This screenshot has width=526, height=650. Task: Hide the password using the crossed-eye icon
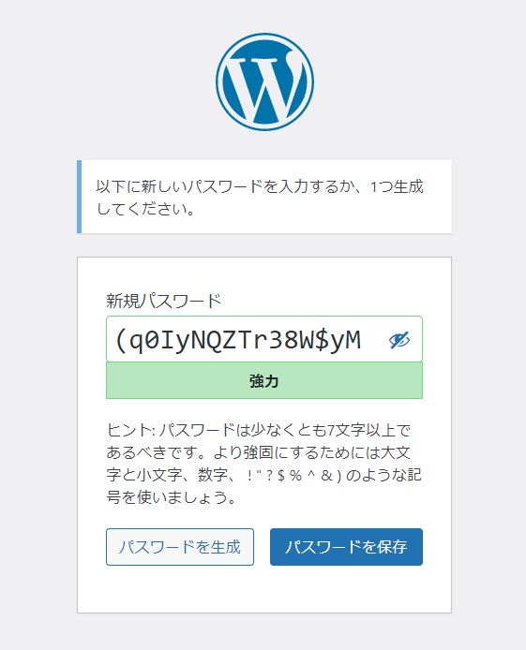pos(399,340)
